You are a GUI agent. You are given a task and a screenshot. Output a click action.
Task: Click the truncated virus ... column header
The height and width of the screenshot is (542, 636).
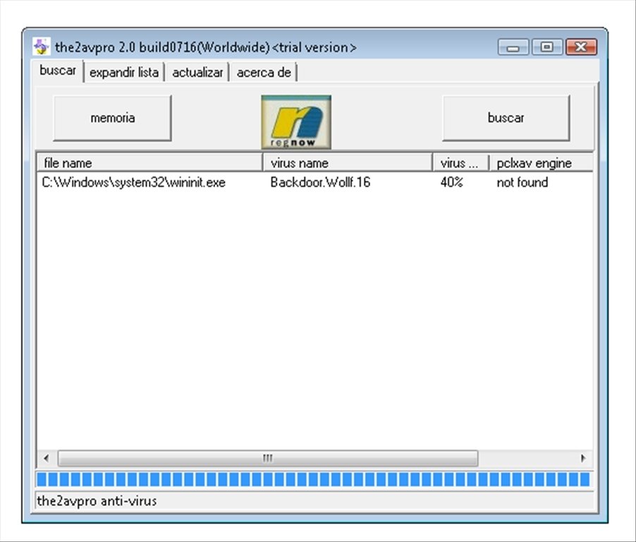[461, 163]
